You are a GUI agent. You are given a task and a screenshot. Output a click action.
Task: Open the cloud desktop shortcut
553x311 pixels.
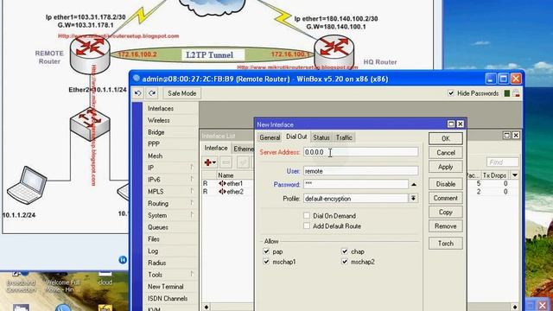point(105,279)
